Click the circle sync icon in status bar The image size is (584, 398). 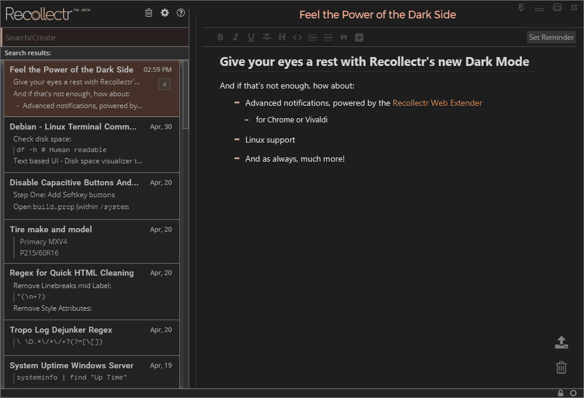point(573,393)
